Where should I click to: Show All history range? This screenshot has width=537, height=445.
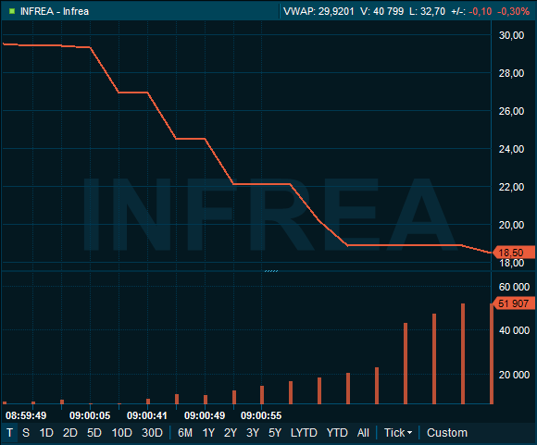click(x=363, y=433)
